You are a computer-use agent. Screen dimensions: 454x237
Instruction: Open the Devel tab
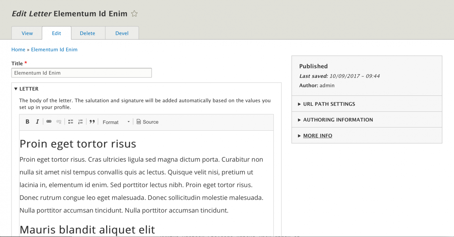tap(122, 33)
